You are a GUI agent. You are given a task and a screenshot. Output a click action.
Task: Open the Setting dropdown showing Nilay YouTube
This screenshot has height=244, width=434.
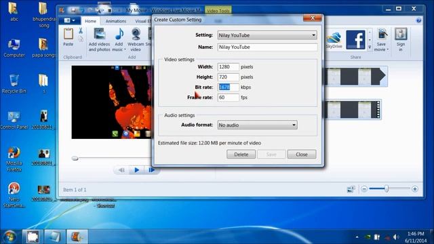coord(267,35)
